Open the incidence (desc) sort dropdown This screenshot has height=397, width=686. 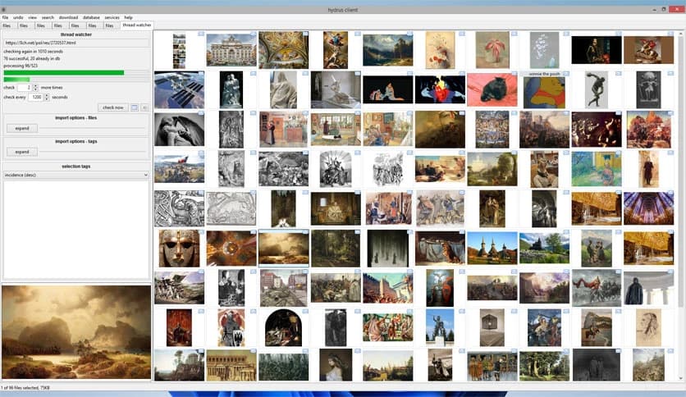[x=76, y=175]
